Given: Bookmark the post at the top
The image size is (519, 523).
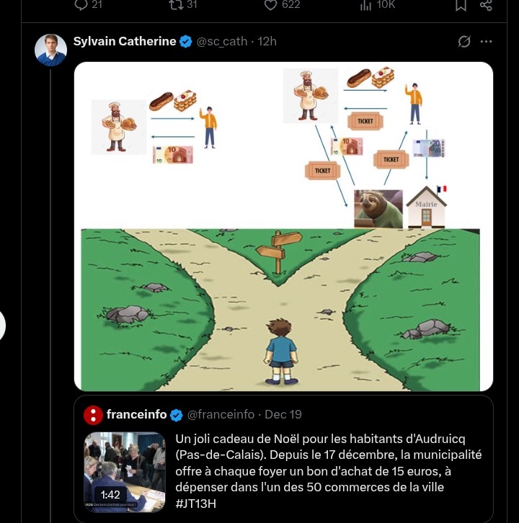Looking at the screenshot, I should point(461,5).
